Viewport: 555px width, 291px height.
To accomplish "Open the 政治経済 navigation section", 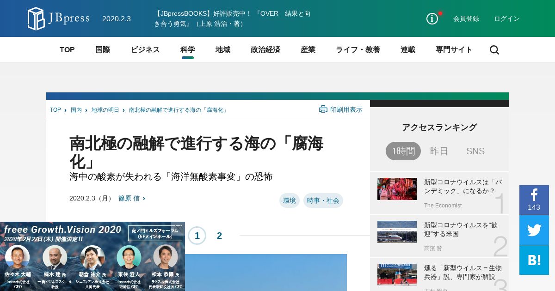I will pos(265,50).
